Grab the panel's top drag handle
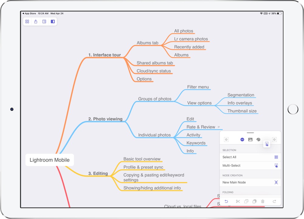This screenshot has width=304, height=219. click(250, 133)
